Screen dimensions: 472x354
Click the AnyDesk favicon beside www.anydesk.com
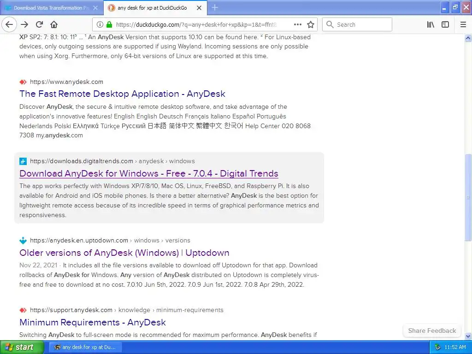coord(23,82)
